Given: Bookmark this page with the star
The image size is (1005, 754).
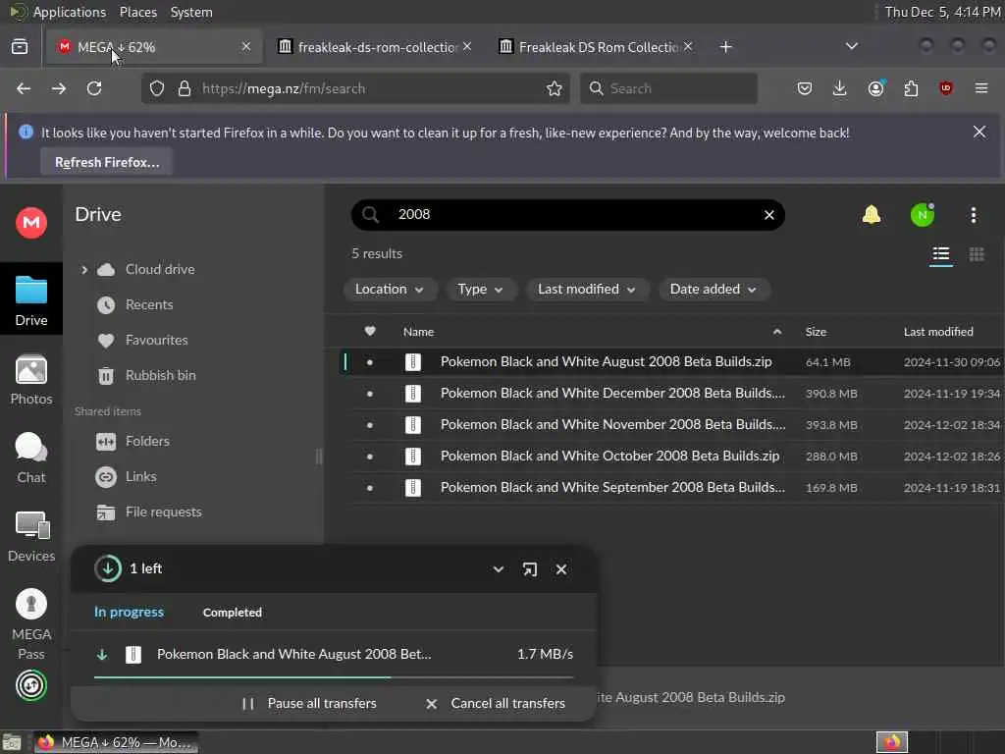Looking at the screenshot, I should coord(555,88).
